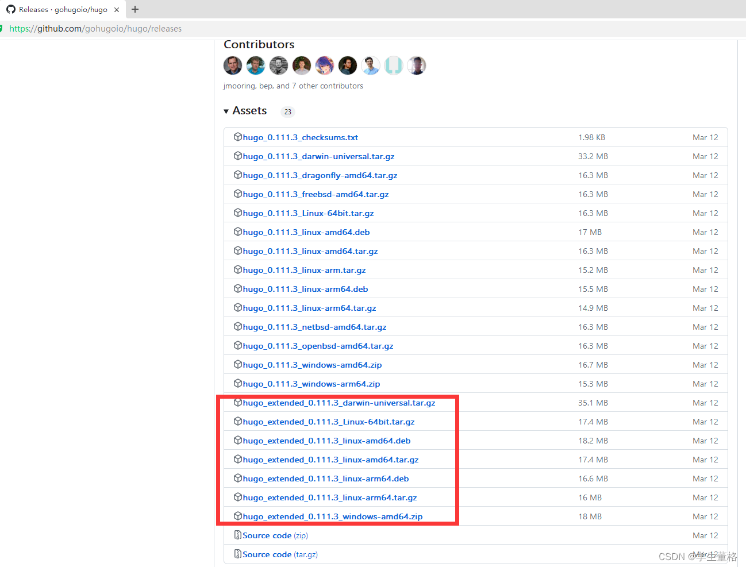The height and width of the screenshot is (567, 746).
Task: Download hugo_0.111.3_checksums.txt
Action: (299, 137)
